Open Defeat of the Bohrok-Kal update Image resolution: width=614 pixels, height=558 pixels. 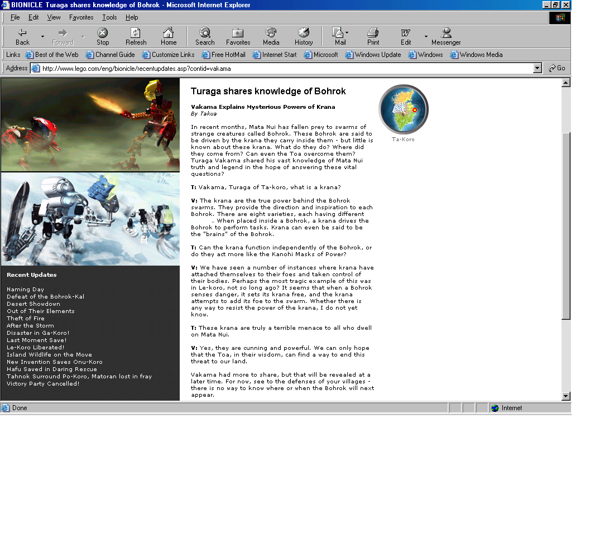point(45,296)
